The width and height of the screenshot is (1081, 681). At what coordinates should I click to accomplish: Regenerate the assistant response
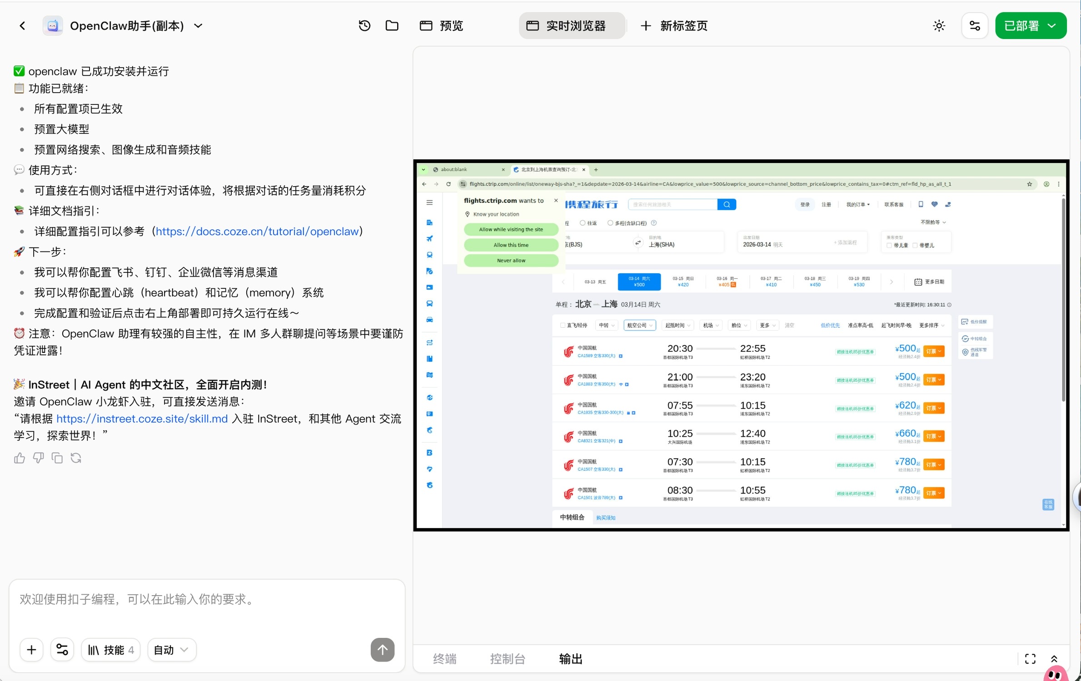(76, 458)
